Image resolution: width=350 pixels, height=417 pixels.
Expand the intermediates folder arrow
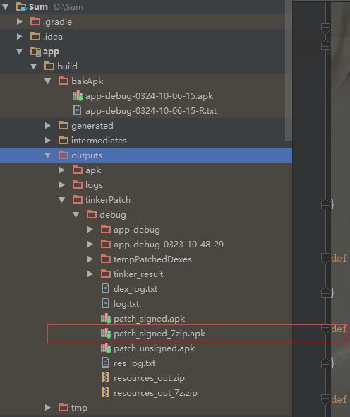(48, 141)
